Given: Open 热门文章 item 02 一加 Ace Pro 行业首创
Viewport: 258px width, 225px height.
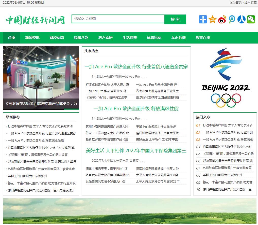Looking at the screenshot, I should pyautogui.click(x=228, y=132).
